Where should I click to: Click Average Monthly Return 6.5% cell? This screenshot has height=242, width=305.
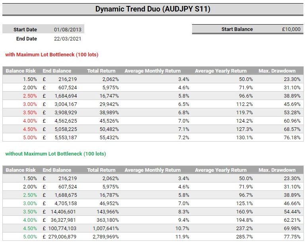(x=184, y=104)
